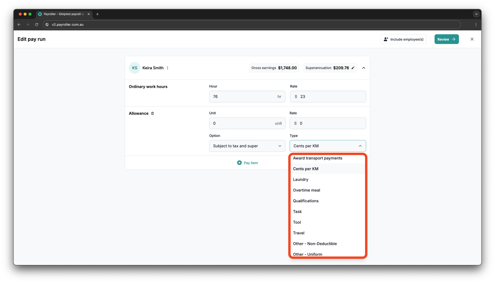Collapse Keira Smith's pay details section
Image resolution: width=495 pixels, height=283 pixels.
(364, 68)
